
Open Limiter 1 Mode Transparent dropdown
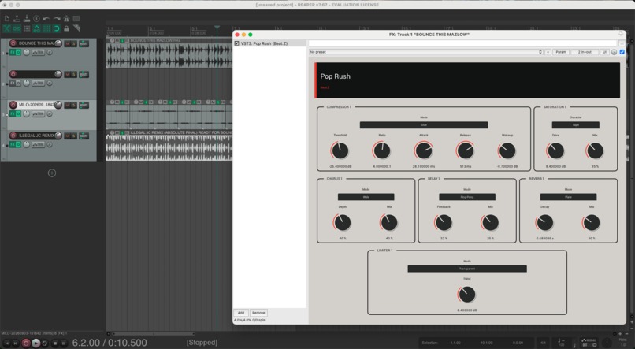click(467, 269)
